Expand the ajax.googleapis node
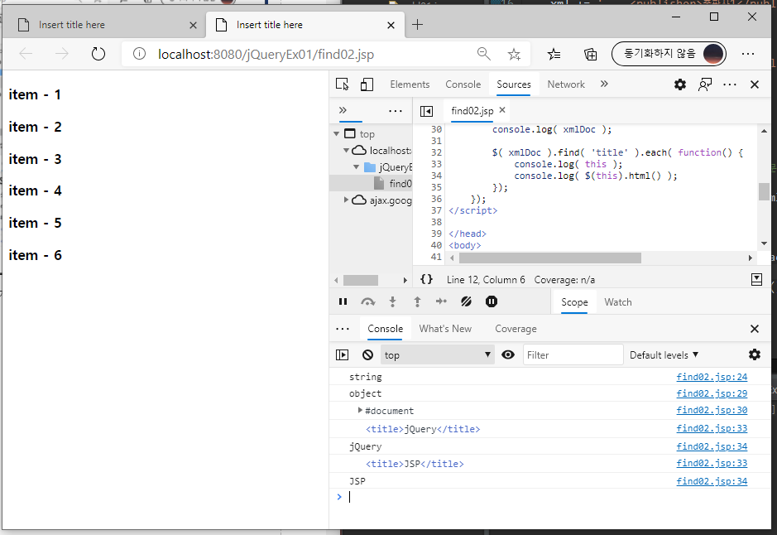The height and width of the screenshot is (535, 777). (346, 200)
